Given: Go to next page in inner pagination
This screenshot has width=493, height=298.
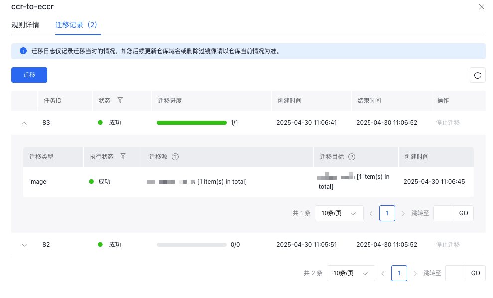Looking at the screenshot, I should (x=403, y=213).
